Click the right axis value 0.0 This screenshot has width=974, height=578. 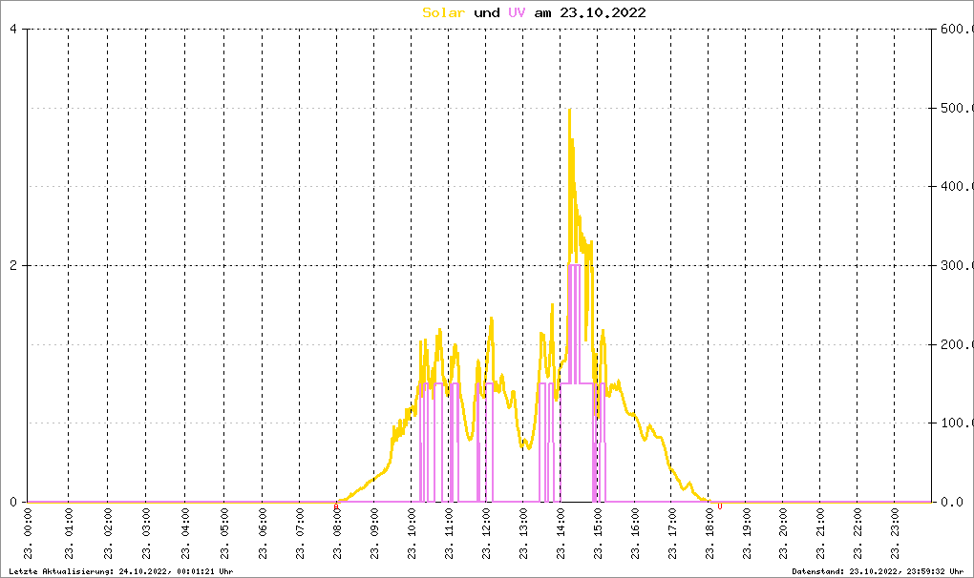(x=952, y=502)
